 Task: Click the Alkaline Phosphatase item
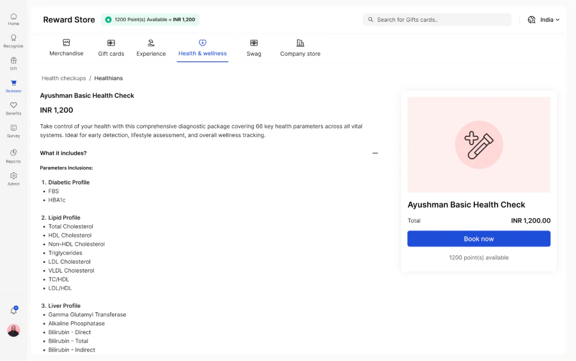(x=77, y=323)
